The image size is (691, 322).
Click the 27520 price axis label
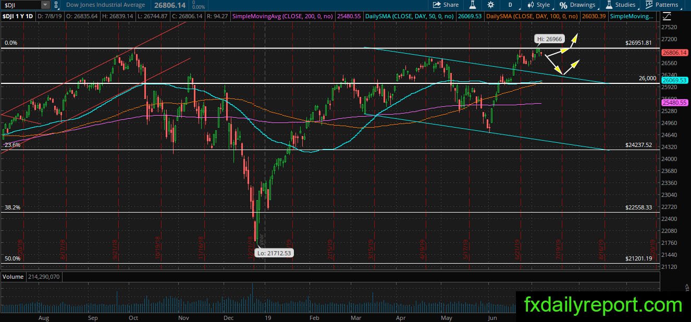point(669,27)
